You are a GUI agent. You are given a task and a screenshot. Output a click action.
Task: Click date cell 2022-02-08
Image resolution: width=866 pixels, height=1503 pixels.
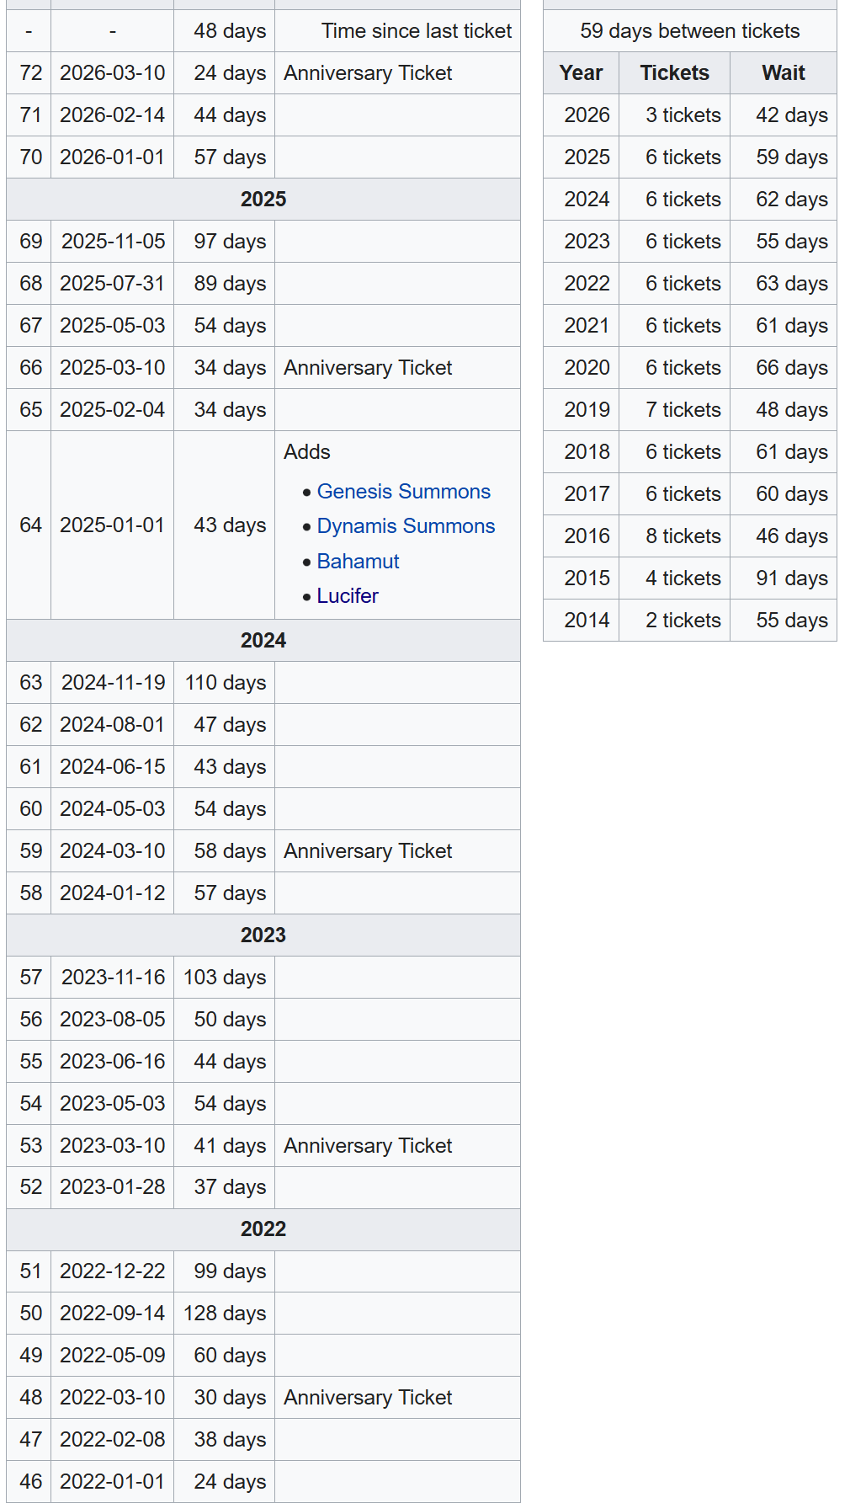click(112, 1440)
